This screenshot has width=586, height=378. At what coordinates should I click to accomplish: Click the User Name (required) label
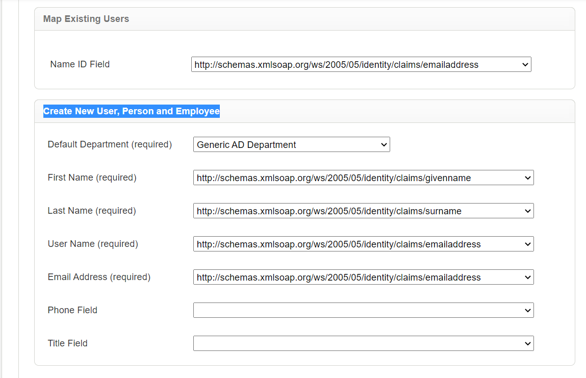pos(93,244)
